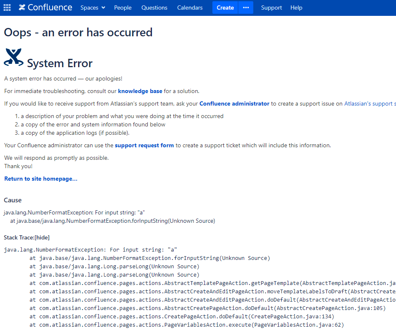This screenshot has width=396, height=330.
Task: Click the Confluence logo
Action: pos(45,8)
